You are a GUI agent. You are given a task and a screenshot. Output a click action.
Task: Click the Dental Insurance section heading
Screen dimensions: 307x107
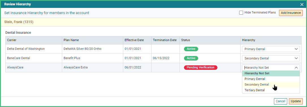[x=18, y=33]
